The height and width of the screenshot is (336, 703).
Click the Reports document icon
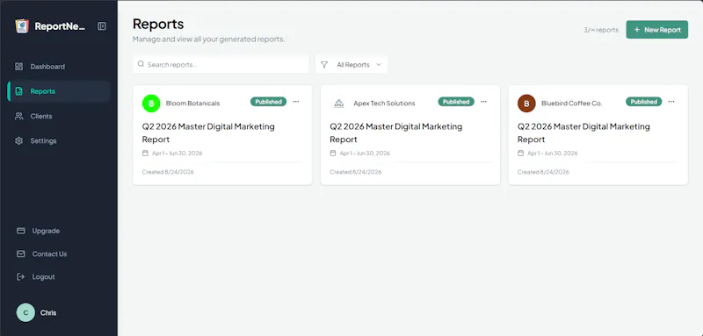(18, 91)
